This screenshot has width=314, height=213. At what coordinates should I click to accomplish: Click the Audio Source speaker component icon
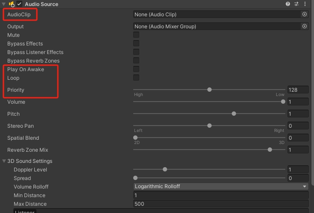tap(12, 4)
